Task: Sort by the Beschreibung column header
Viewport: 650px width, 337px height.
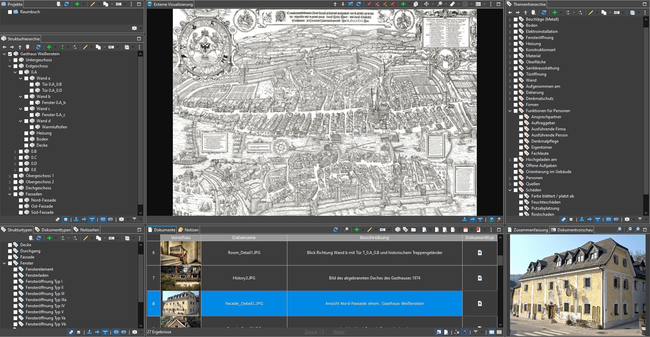Action: click(374, 237)
